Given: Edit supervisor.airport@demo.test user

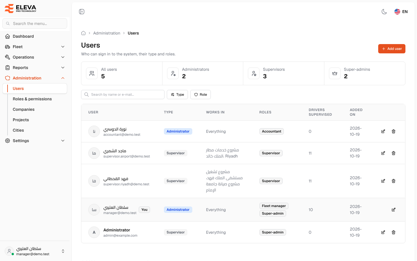Looking at the screenshot, I should [383, 153].
